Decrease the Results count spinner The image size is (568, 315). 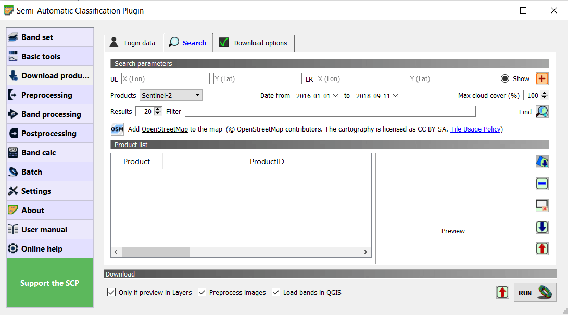click(x=158, y=113)
